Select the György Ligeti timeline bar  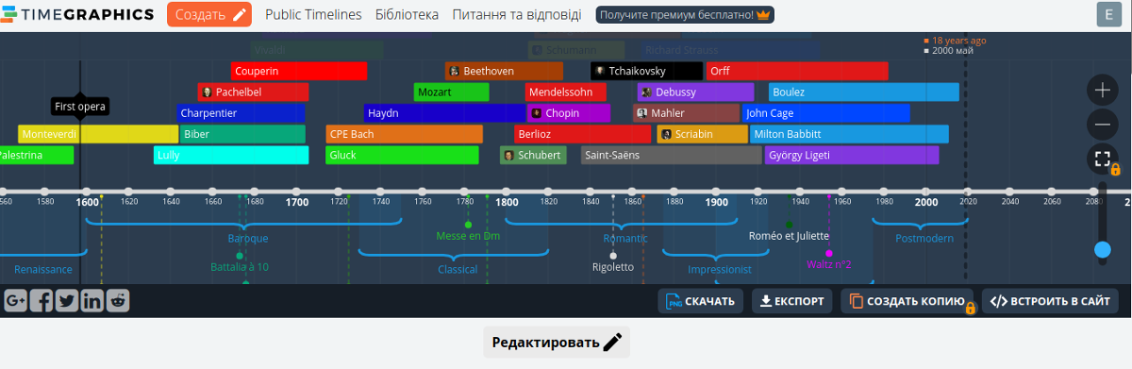point(852,155)
